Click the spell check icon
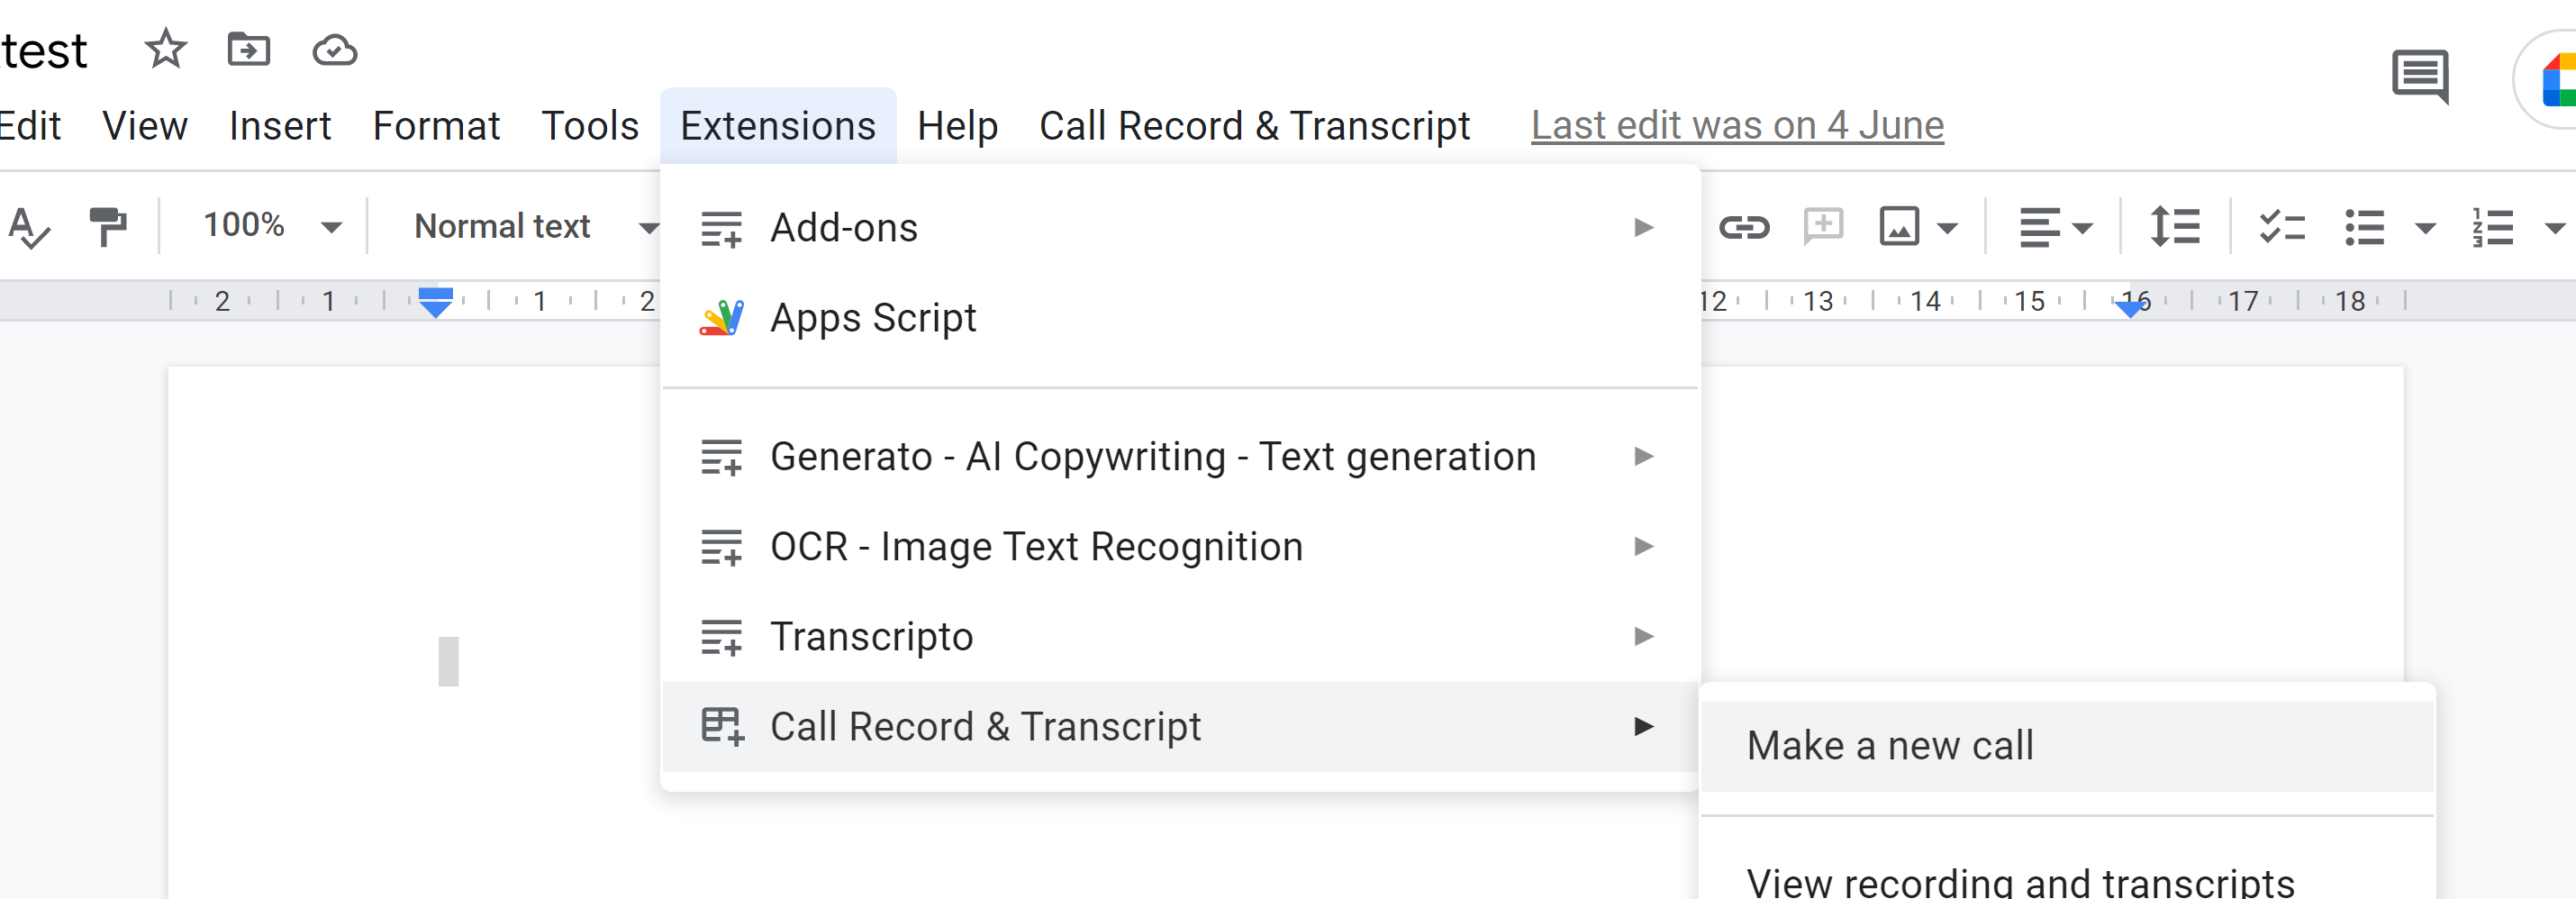The height and width of the screenshot is (899, 2576). (28, 227)
